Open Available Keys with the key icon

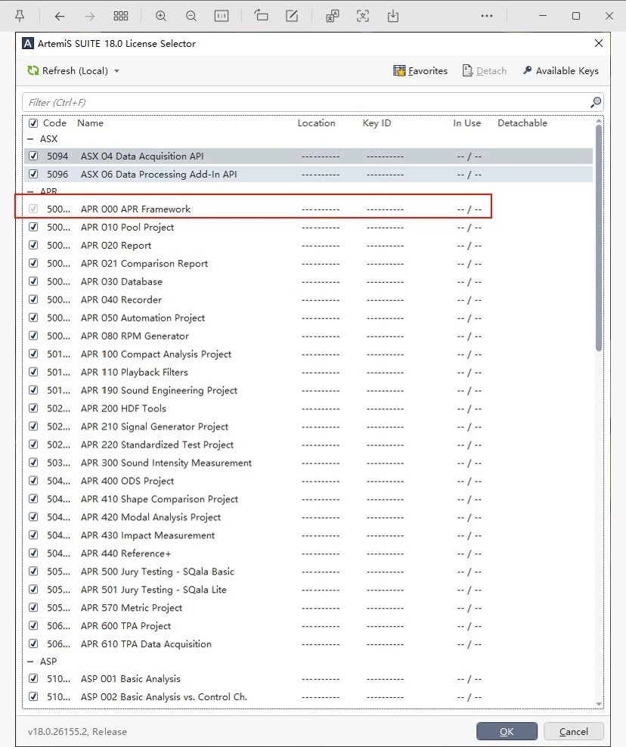[561, 71]
